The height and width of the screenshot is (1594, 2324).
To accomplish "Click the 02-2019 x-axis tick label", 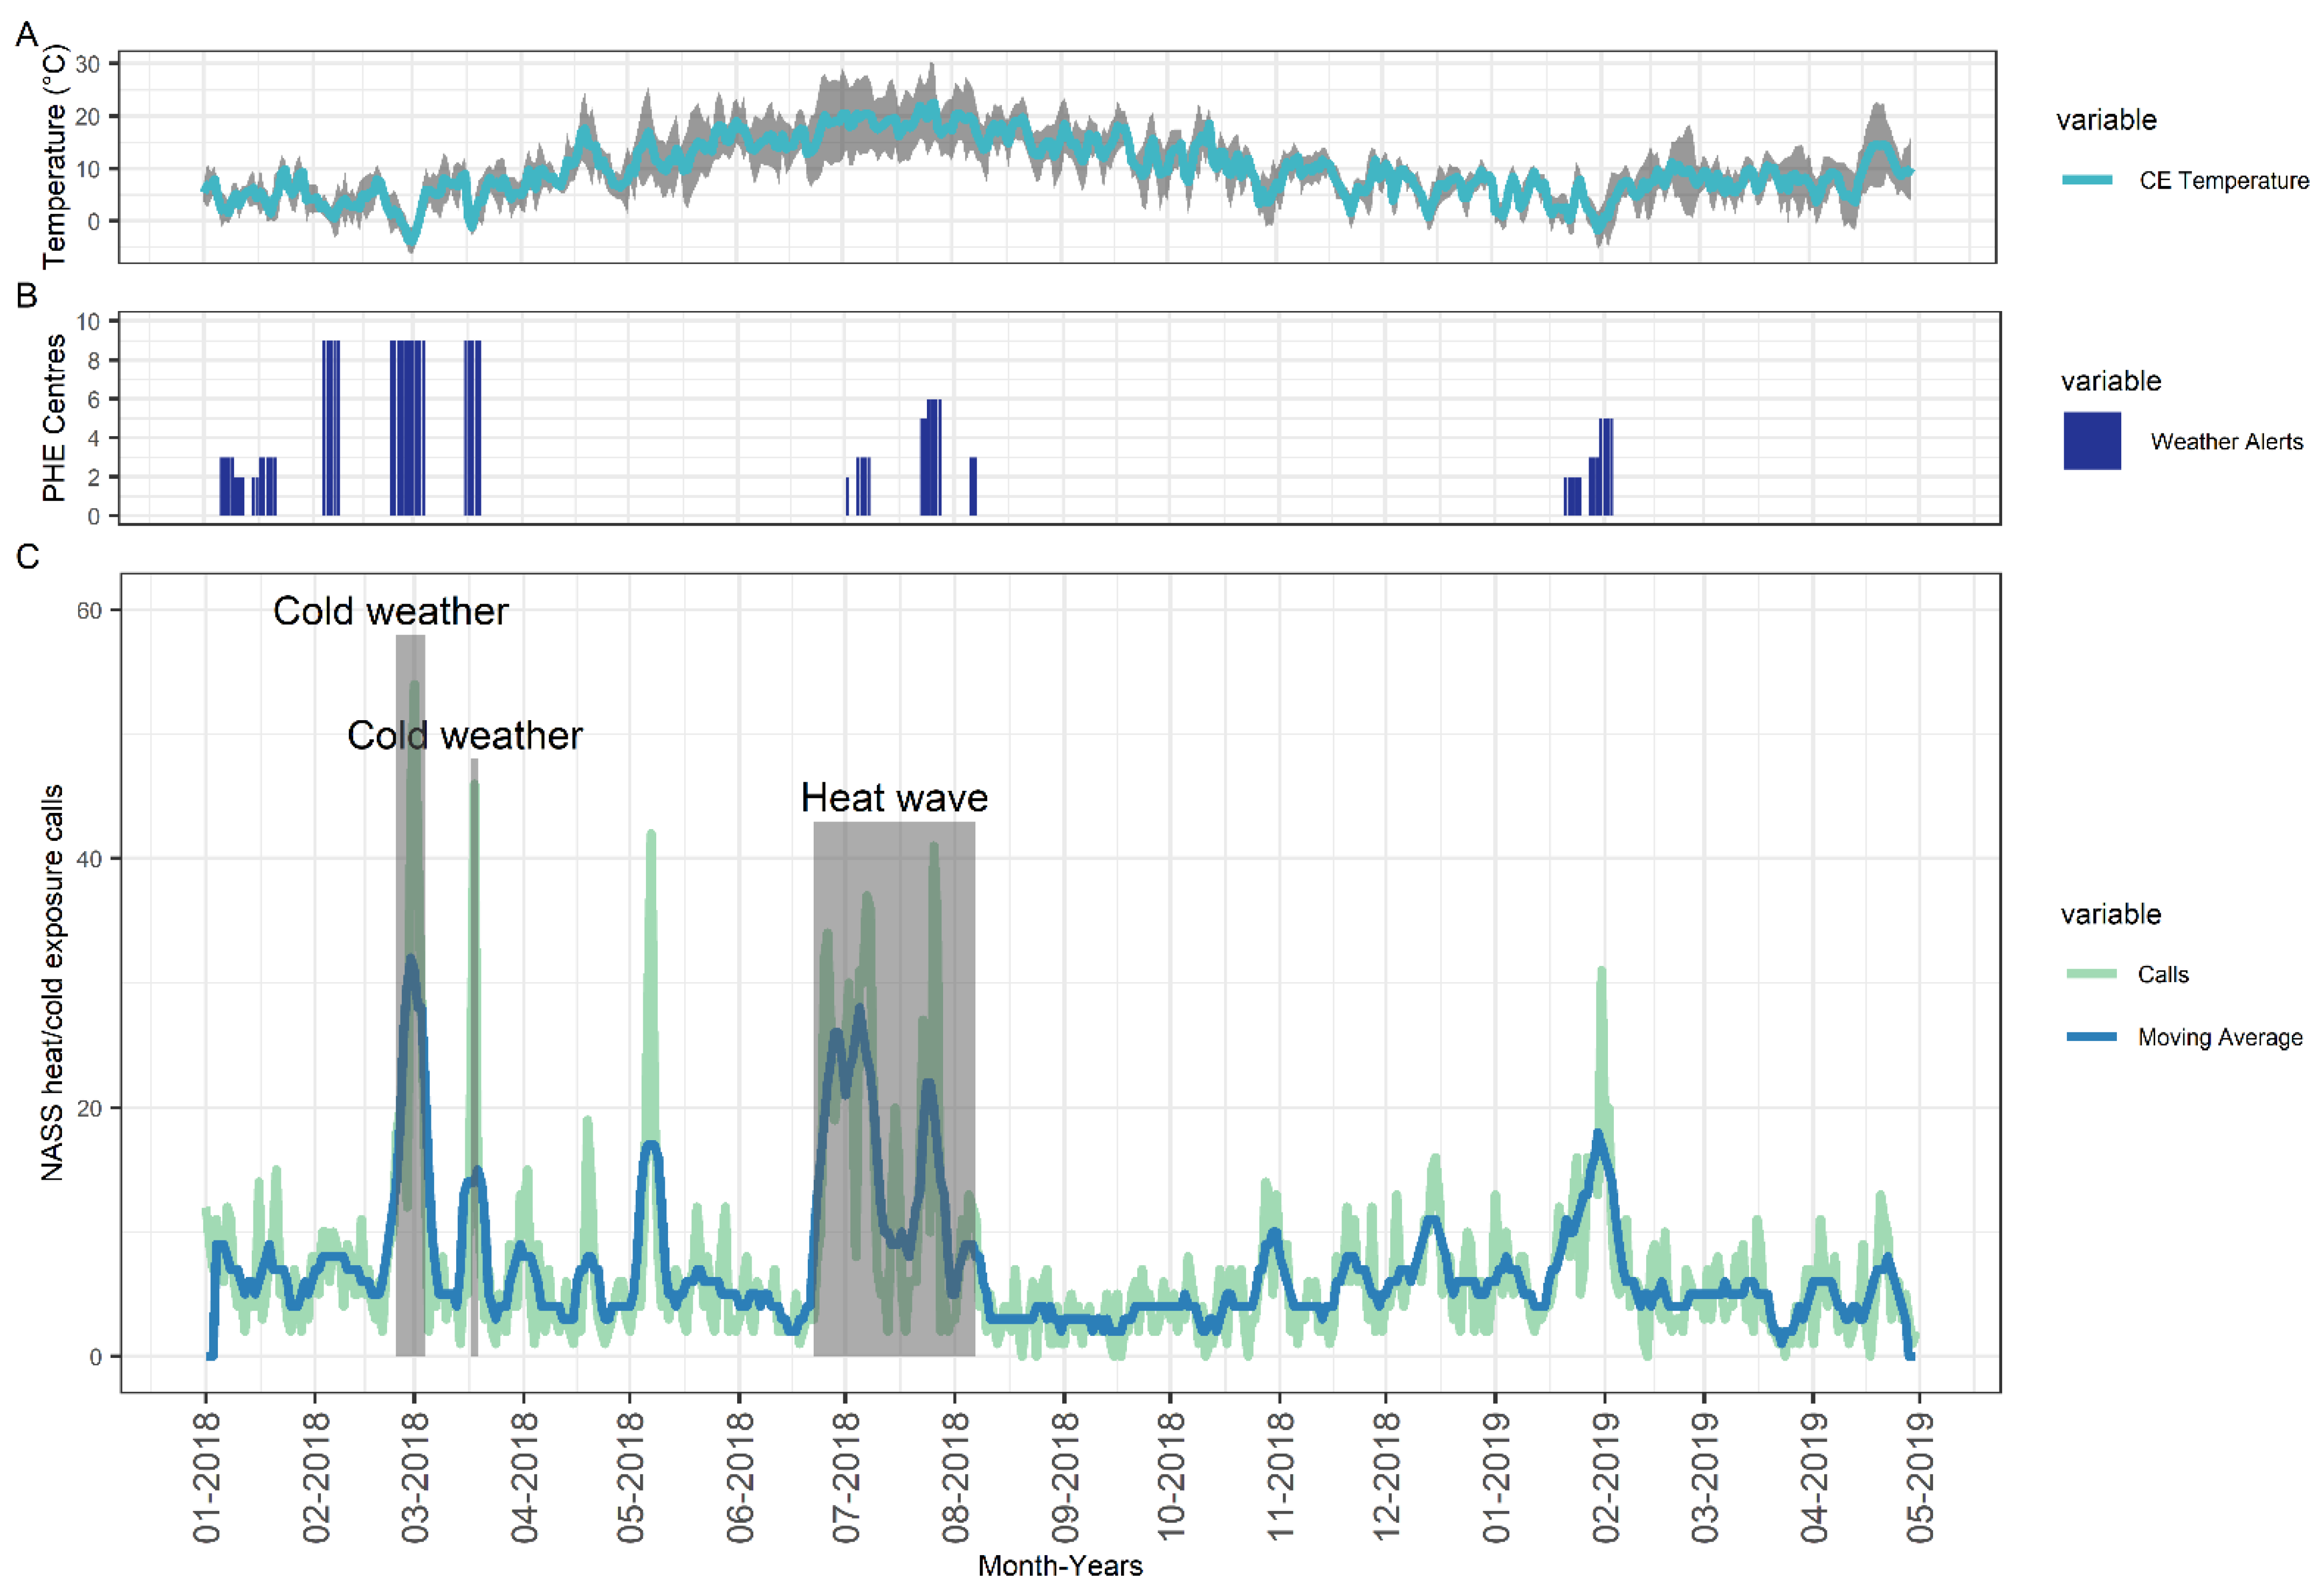I will click(x=1605, y=1477).
